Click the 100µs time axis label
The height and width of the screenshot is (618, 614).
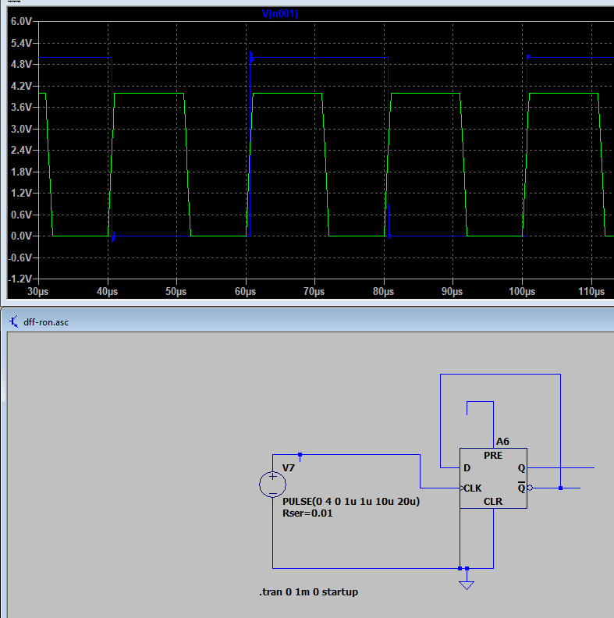pos(522,292)
